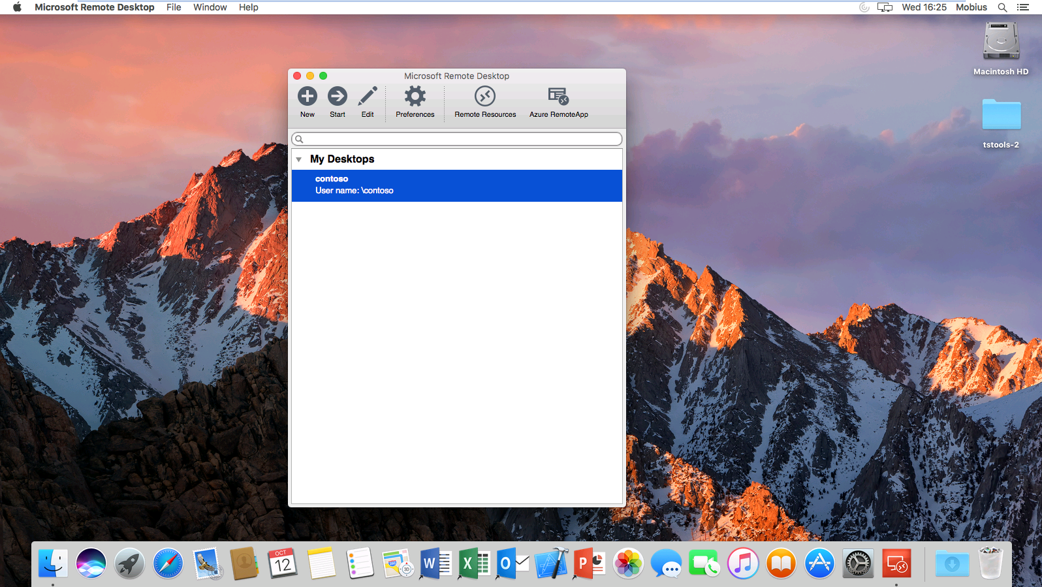The image size is (1042, 587).
Task: Open Reminders in the Dock
Action: [359, 563]
